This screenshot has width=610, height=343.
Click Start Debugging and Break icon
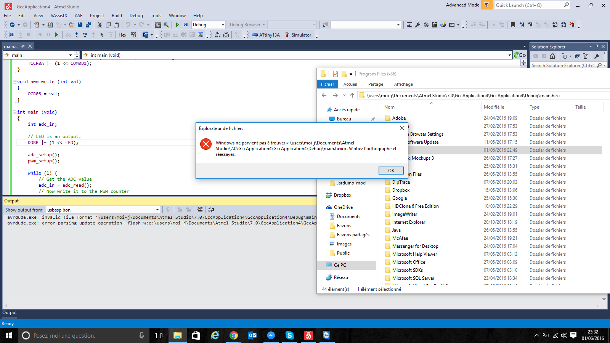(x=186, y=25)
